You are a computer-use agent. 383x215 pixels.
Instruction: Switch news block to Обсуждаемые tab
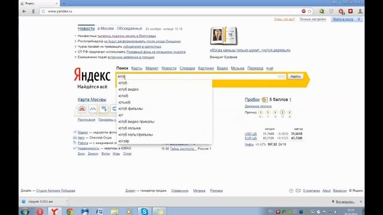click(129, 29)
